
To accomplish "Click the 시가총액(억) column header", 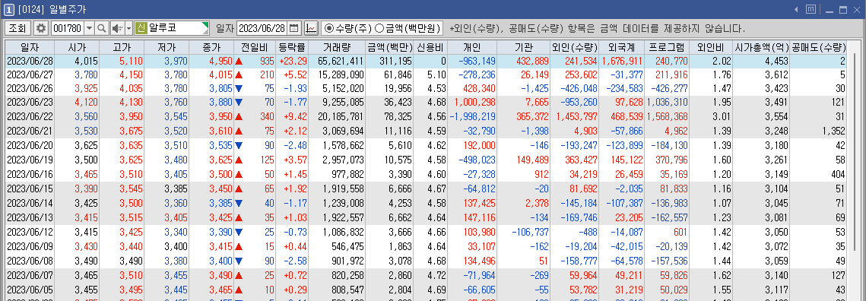I will (761, 47).
